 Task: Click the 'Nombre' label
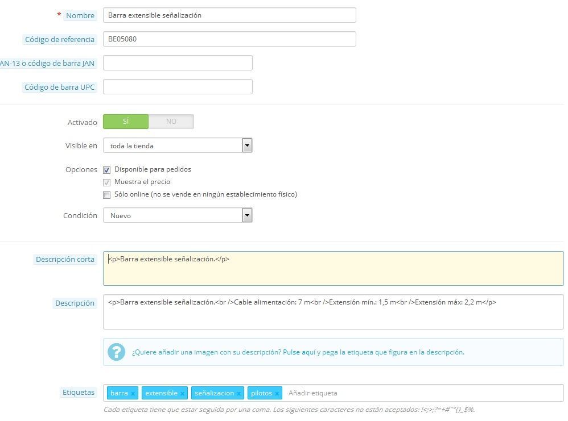(80, 15)
